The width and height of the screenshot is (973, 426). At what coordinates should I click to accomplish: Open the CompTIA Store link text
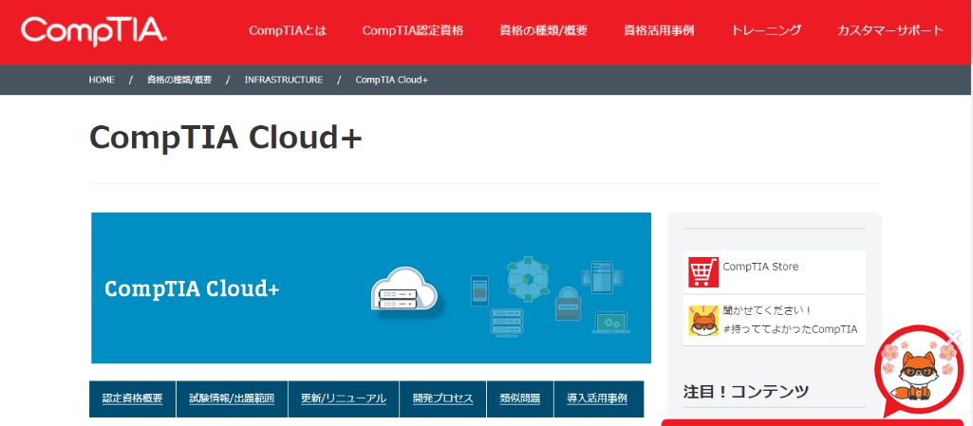(760, 267)
